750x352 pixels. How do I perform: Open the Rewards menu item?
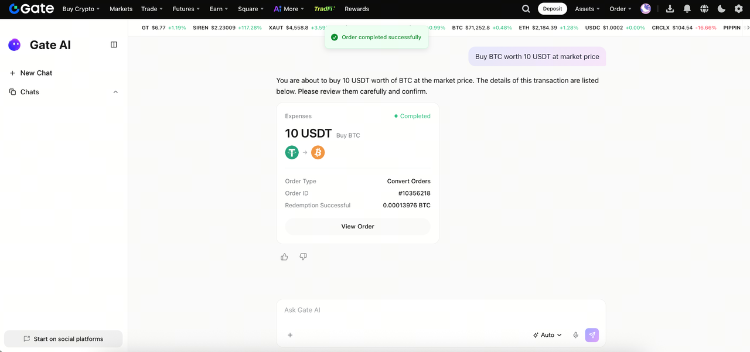pos(356,9)
